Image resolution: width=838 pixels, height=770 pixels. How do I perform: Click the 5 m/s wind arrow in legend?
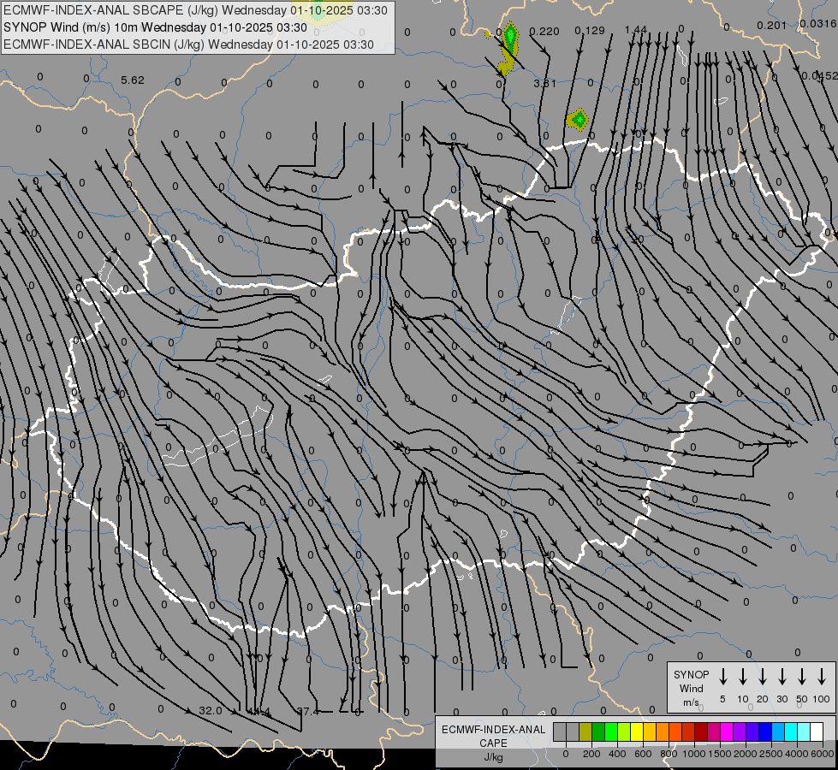(x=723, y=677)
